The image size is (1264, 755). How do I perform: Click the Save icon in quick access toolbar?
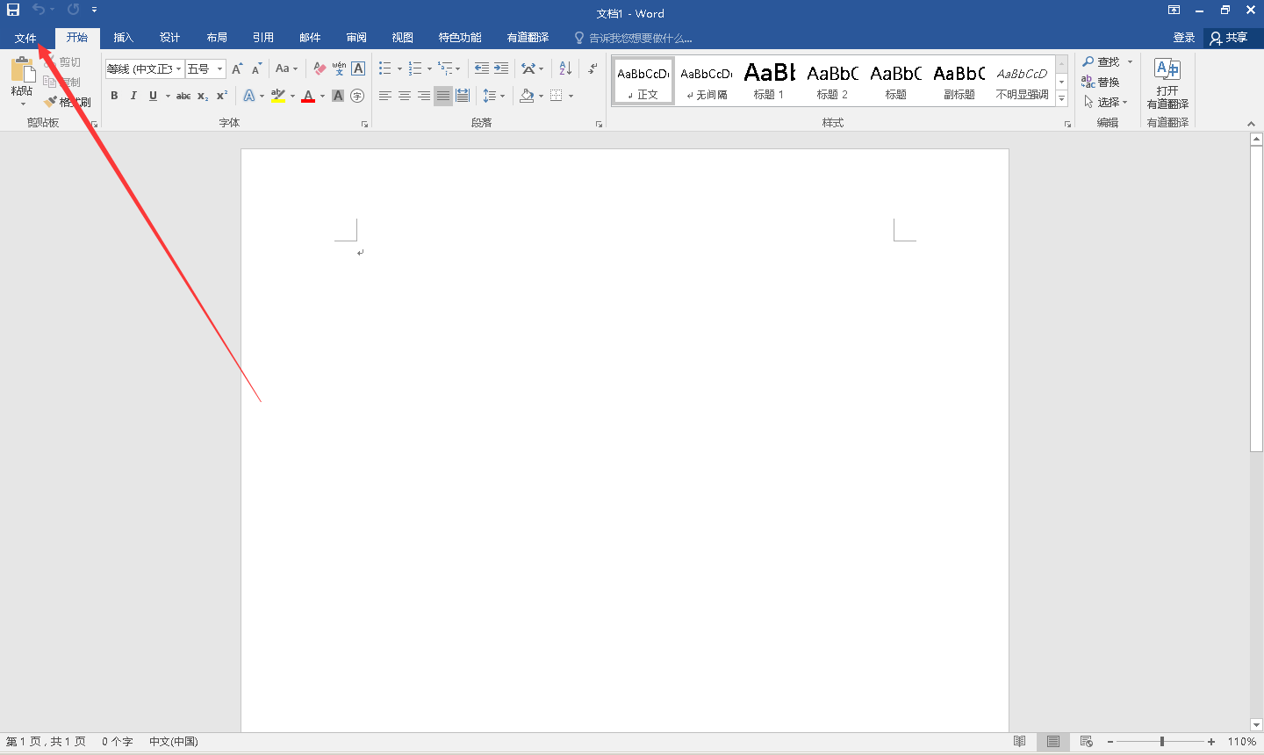(x=13, y=10)
